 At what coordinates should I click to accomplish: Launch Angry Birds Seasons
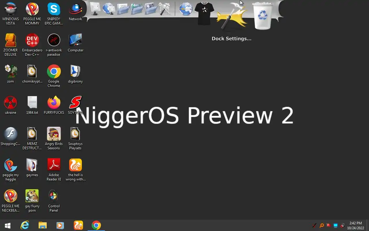[54, 138]
